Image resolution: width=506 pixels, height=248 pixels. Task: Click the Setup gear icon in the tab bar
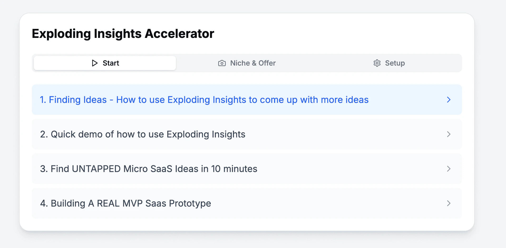coord(377,63)
